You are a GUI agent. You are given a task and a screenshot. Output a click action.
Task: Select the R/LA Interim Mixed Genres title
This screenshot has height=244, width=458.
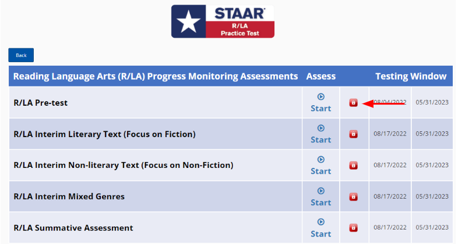pos(69,197)
